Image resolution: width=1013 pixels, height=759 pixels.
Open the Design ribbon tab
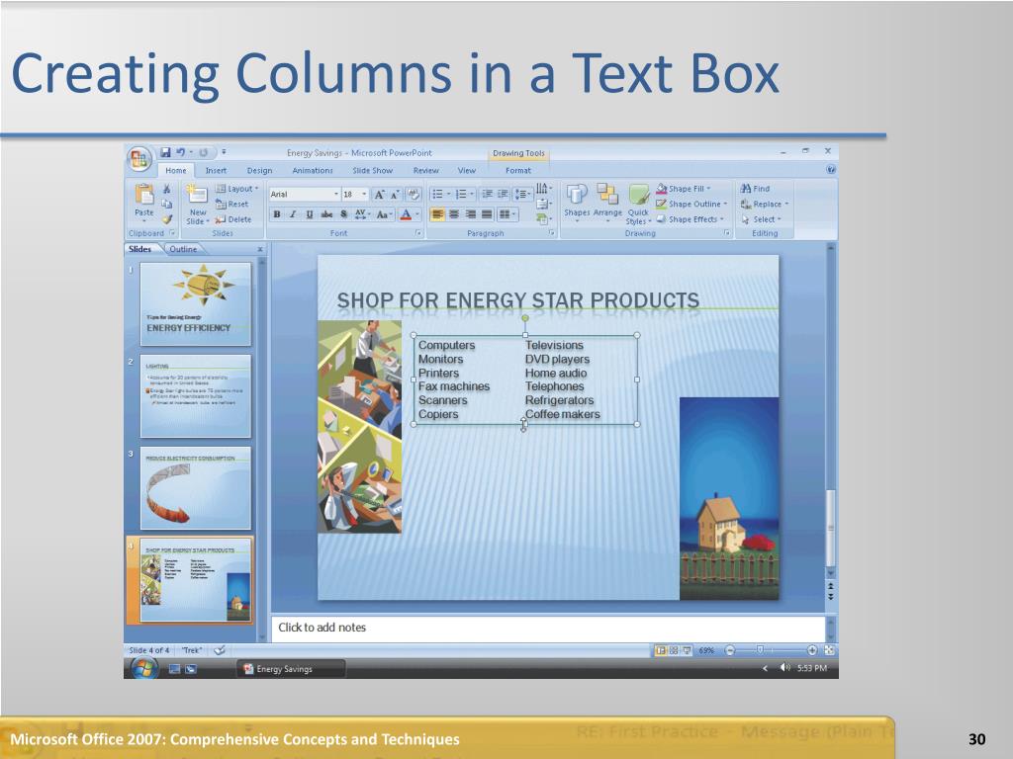(260, 170)
